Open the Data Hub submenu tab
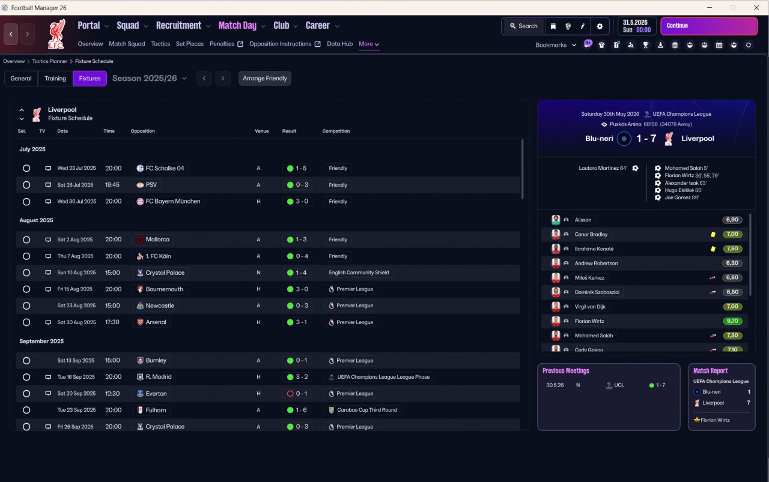Image resolution: width=769 pixels, height=482 pixels. coord(340,44)
